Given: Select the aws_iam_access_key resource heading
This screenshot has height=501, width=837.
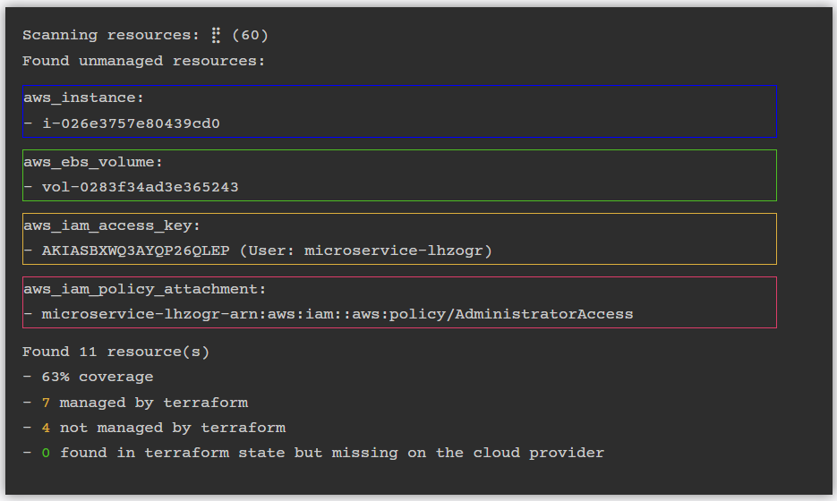Looking at the screenshot, I should point(112,226).
